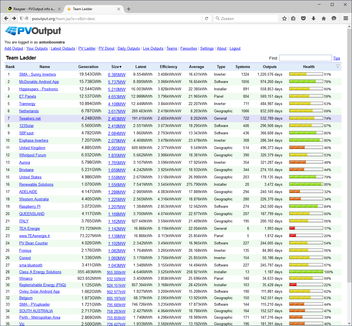The height and width of the screenshot is (326, 352).
Task: Click health bar for McDonalds Android App
Action: [306, 81]
